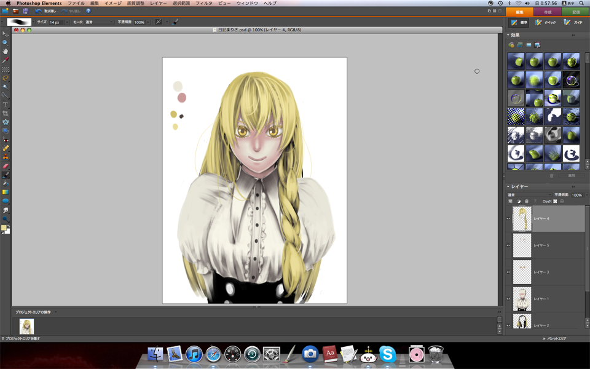Viewport: 590px width, 369px height.
Task: Click the new blank file icon
Action: 5,11
